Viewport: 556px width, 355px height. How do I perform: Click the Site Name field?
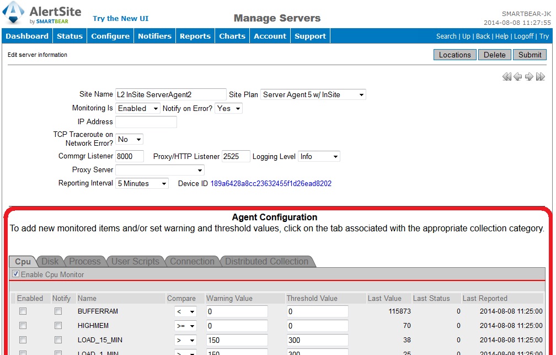(x=171, y=94)
